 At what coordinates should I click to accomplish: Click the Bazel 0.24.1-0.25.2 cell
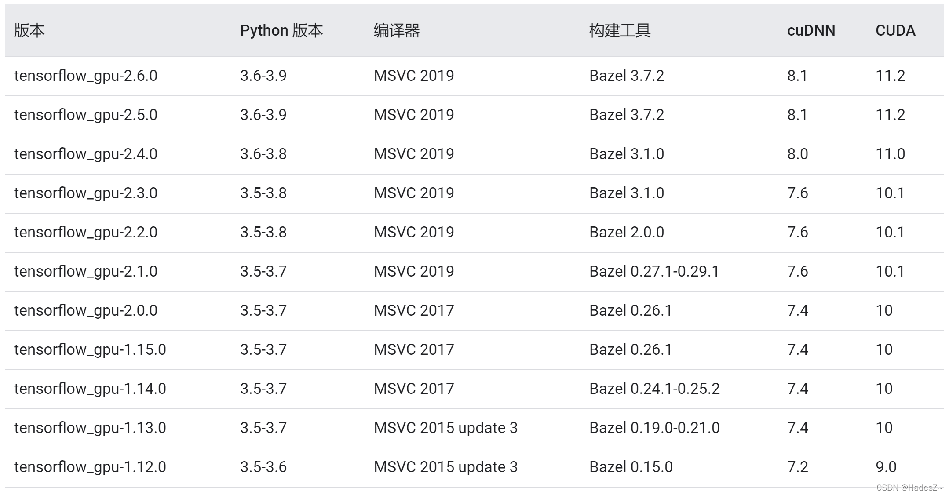pos(654,389)
